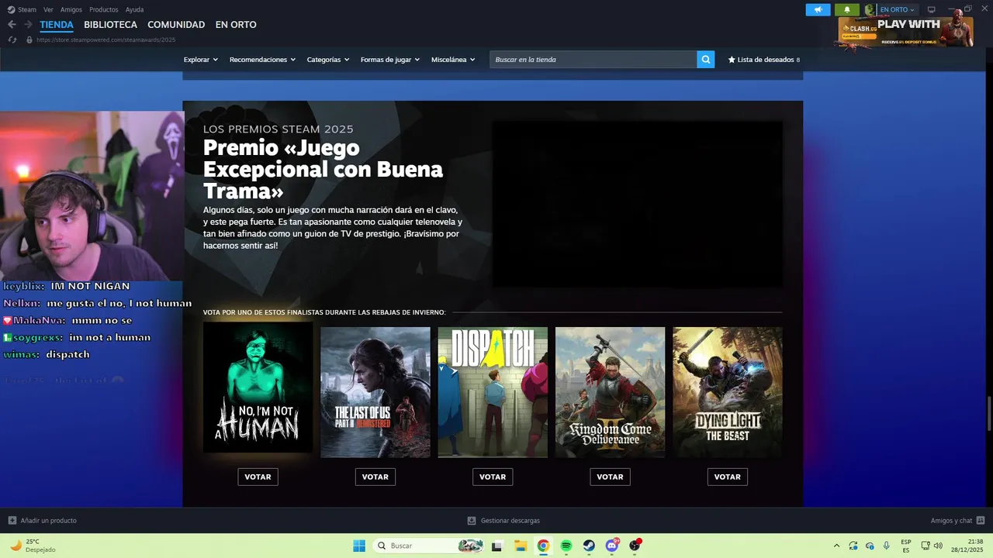Open Kingdom Come Deliverance II cover

point(610,392)
